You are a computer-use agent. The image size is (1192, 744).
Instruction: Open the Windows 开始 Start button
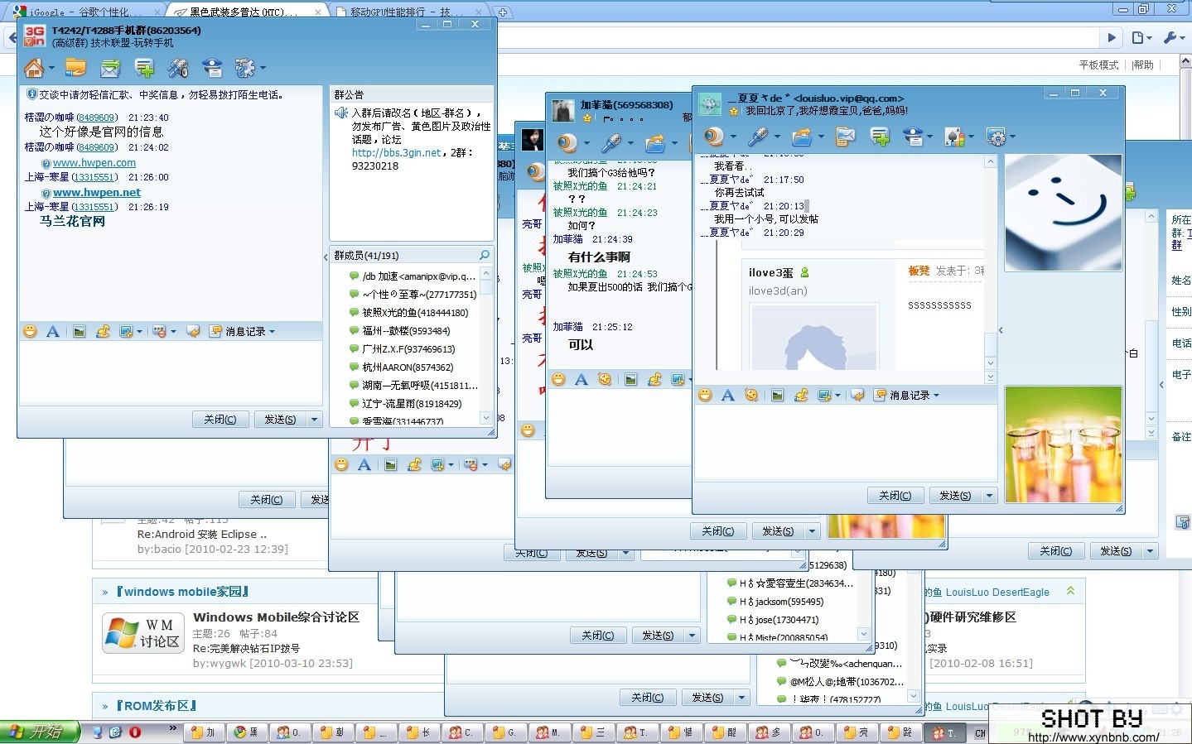38,732
